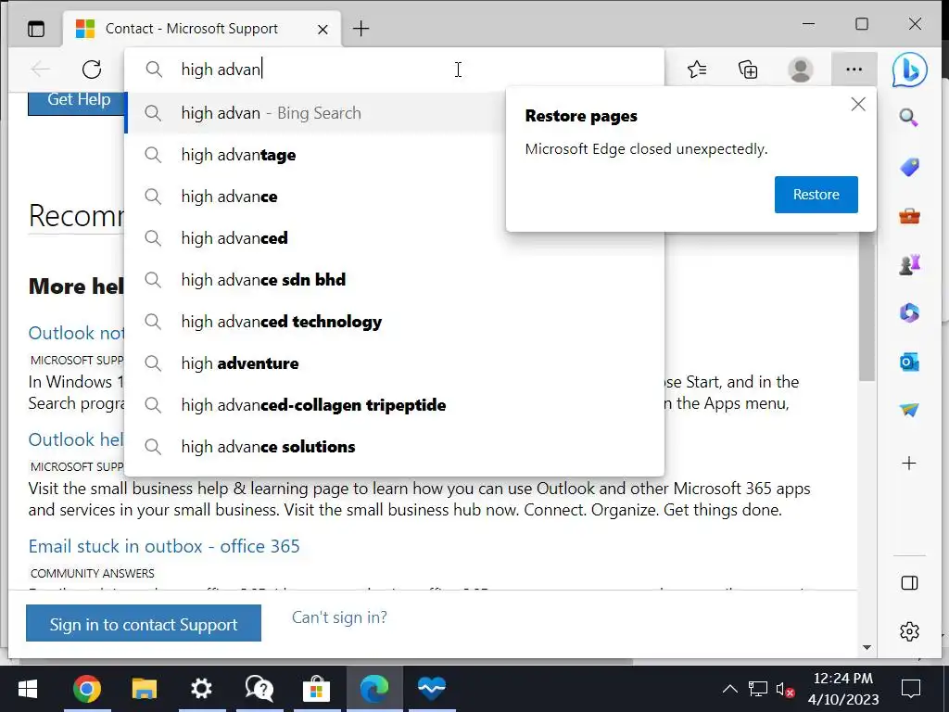Select 'high advanced-collagen tripeptide' suggestion
Screen dimensions: 949x712
(x=394, y=405)
